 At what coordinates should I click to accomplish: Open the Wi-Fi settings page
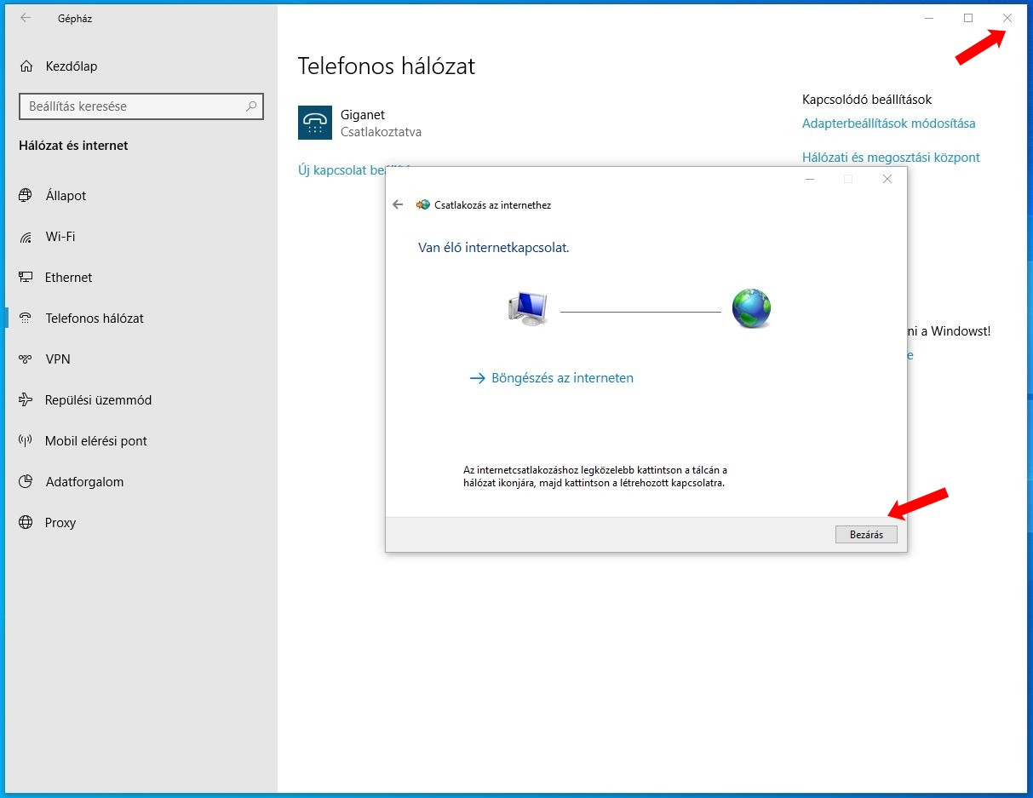coord(60,237)
